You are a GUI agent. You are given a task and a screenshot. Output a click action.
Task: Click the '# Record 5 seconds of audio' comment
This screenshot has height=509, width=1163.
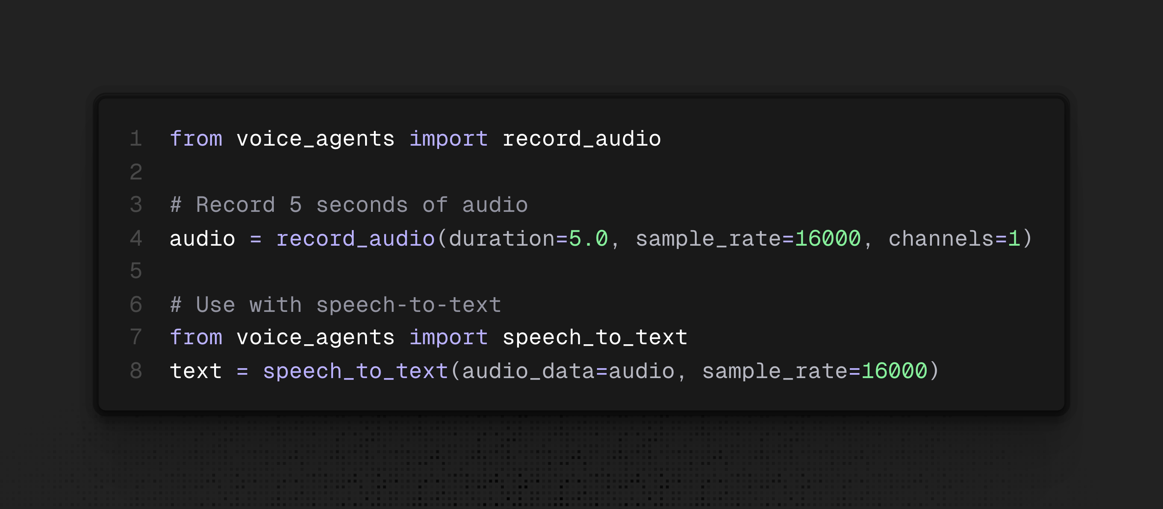[x=349, y=205]
